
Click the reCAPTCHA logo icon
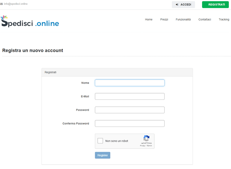coord(146,139)
